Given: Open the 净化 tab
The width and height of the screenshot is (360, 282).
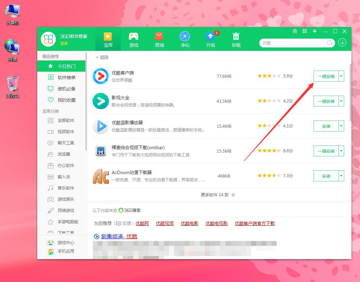Looking at the screenshot, I should click(x=185, y=40).
